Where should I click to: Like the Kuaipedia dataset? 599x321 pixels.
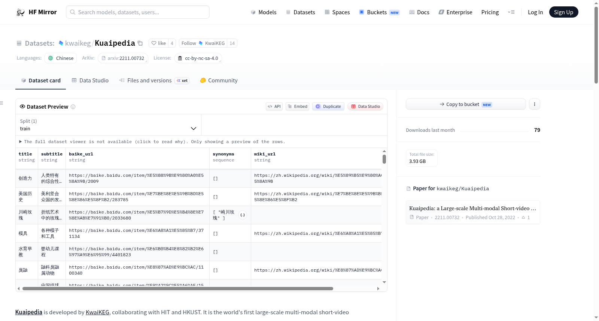tap(158, 43)
